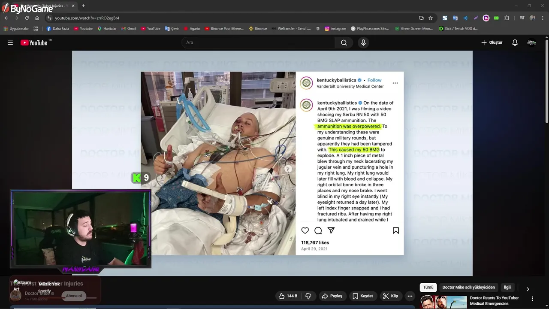
Task: Open the Kick / Twitch VOD bookmark
Action: tap(458, 29)
